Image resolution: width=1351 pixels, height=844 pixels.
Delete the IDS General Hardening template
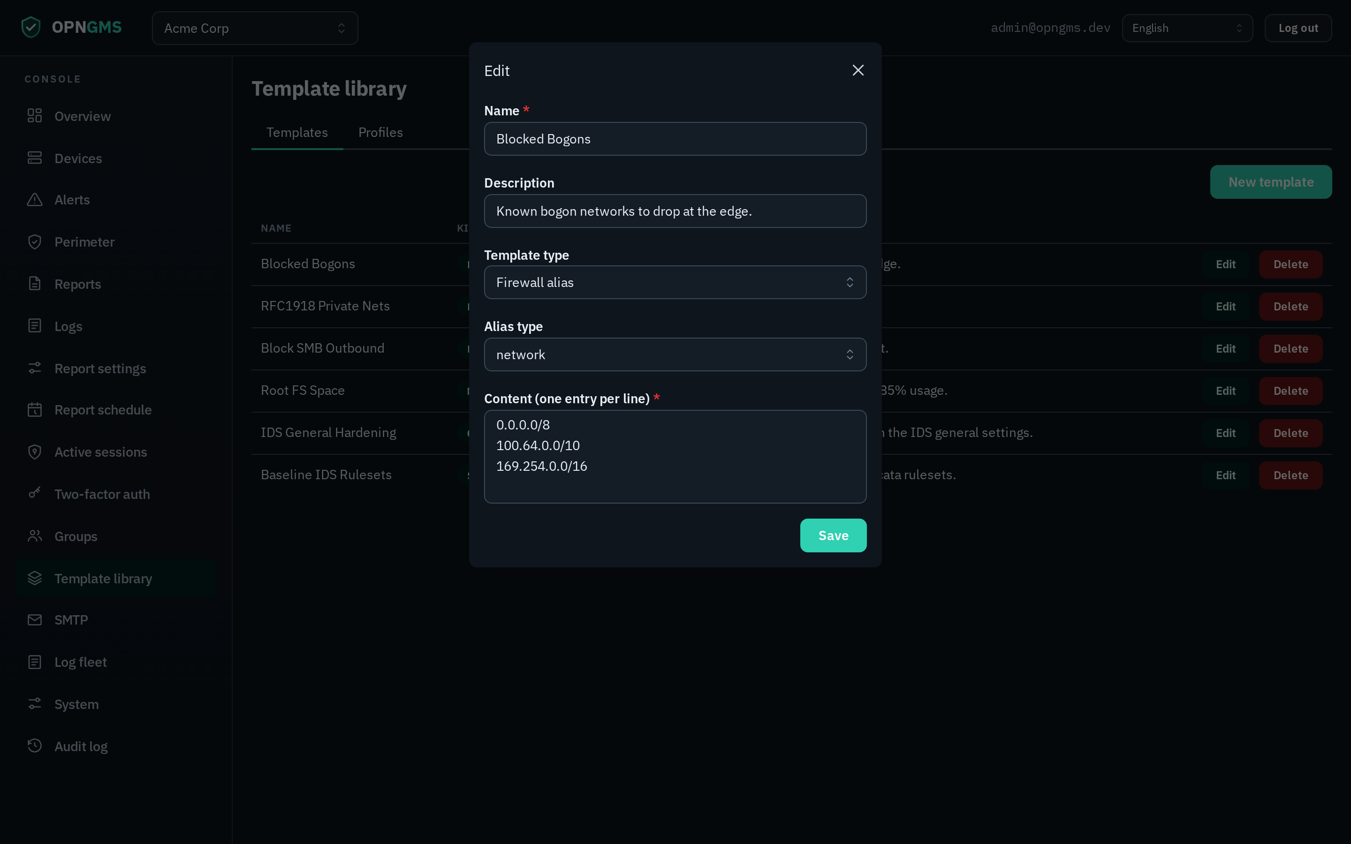click(x=1290, y=433)
